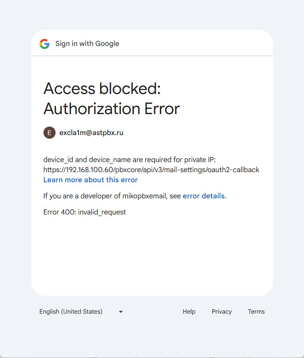Click the "Error 400: invalid_request" text
Screen dimensions: 304x358
click(x=85, y=212)
